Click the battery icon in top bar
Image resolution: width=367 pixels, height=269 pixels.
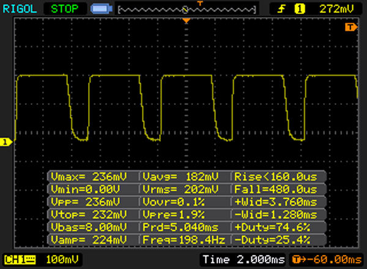pos(102,9)
